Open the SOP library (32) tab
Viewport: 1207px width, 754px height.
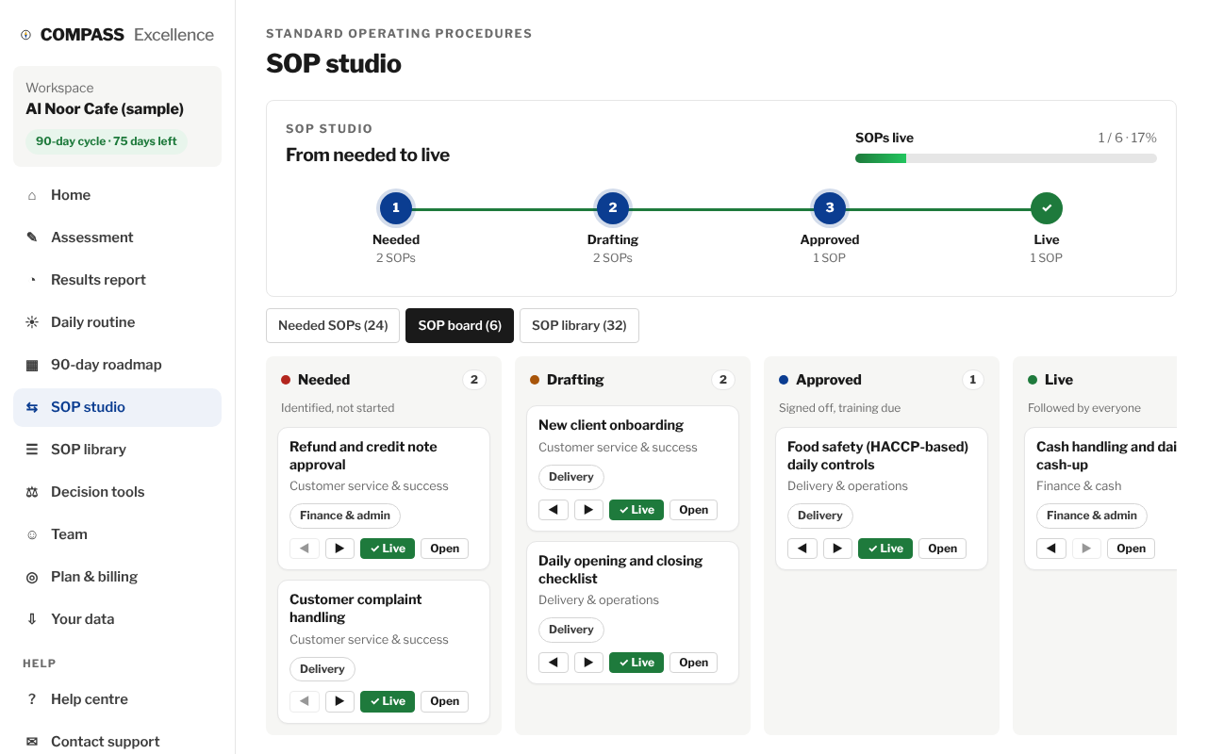point(579,325)
